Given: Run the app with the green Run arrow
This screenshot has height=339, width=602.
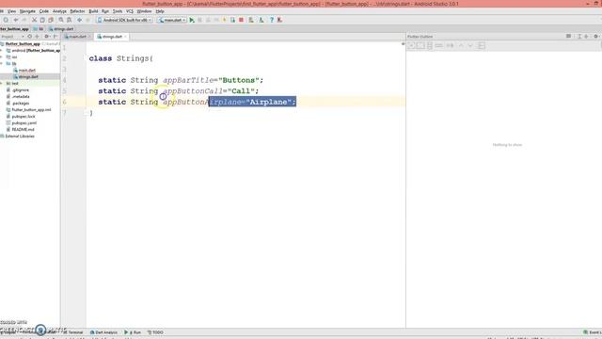Looking at the screenshot, I should [192, 20].
